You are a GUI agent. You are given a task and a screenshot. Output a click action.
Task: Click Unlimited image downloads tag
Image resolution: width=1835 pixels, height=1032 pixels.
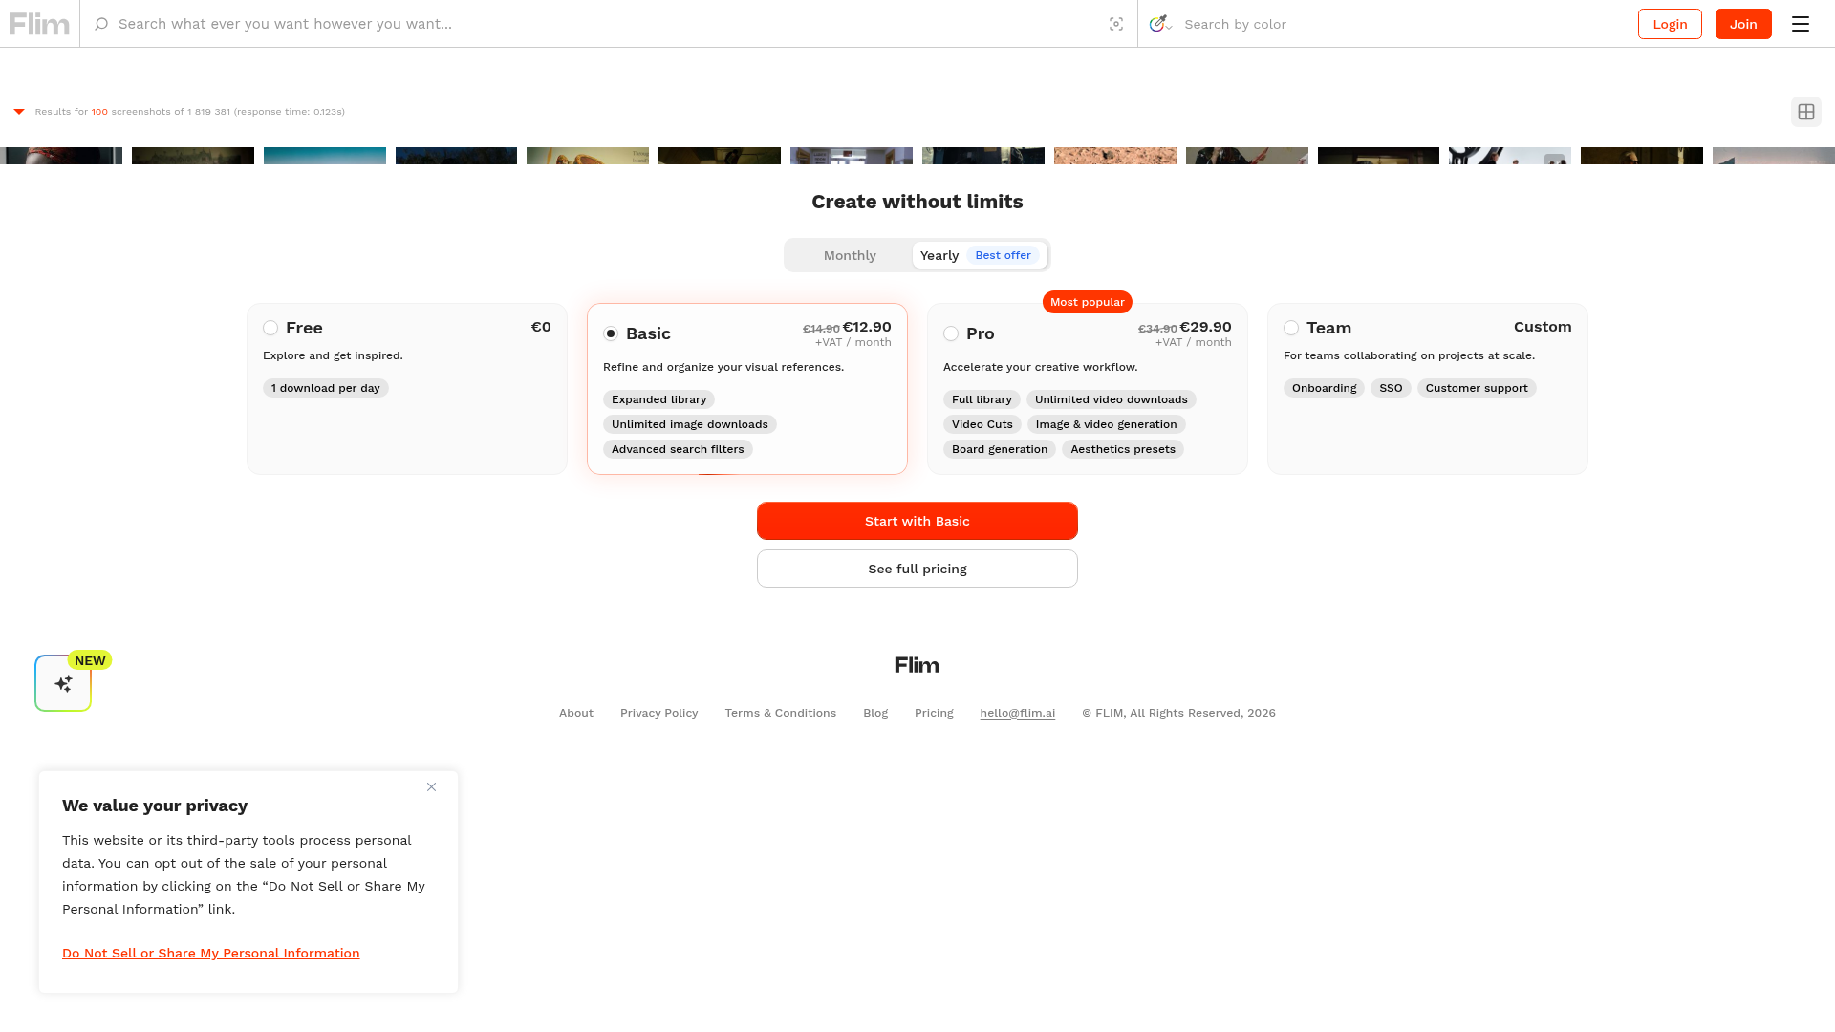(x=690, y=424)
